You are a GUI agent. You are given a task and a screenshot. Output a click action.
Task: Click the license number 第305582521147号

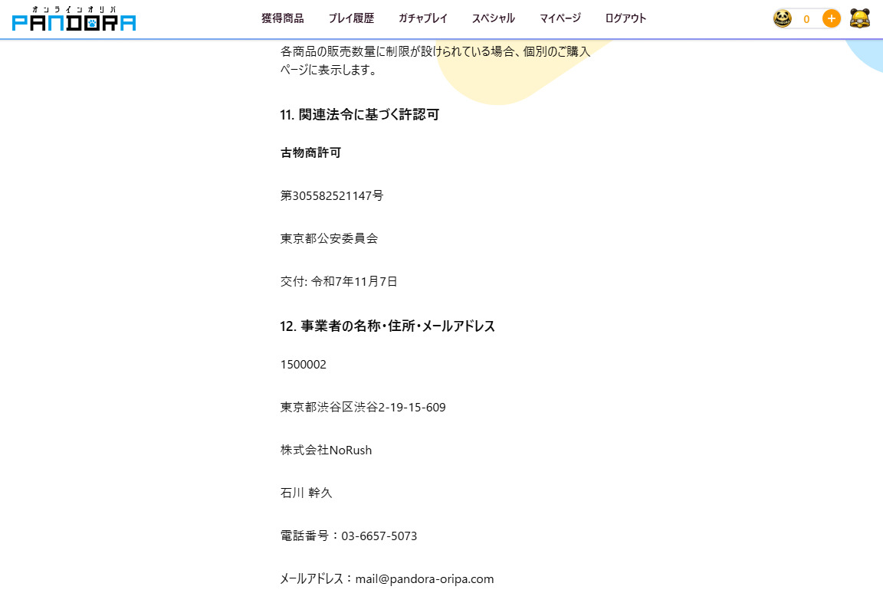click(331, 196)
